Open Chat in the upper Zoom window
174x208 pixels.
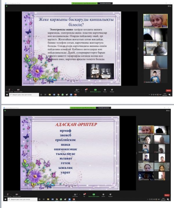[x=86, y=90]
